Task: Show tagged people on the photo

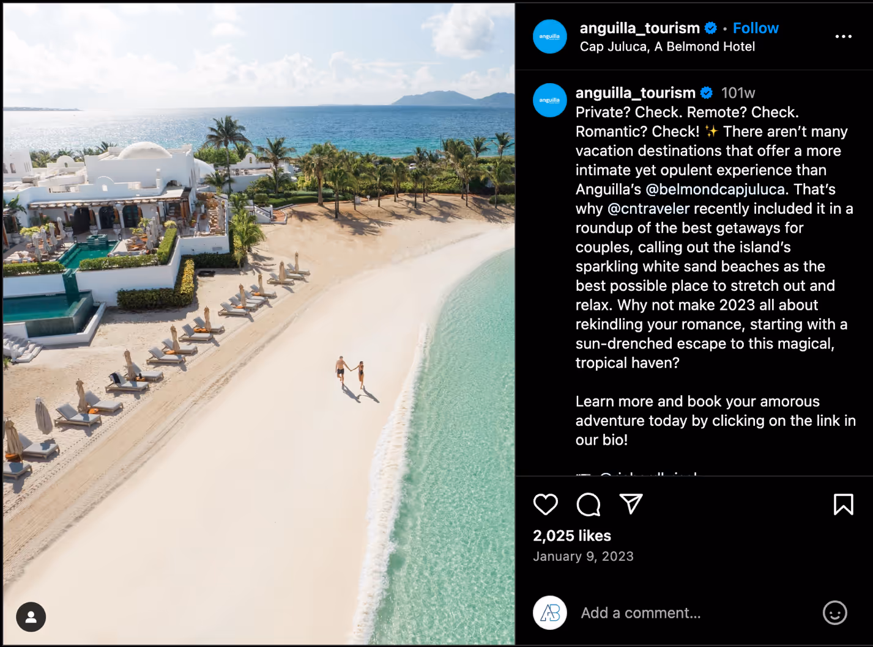Action: pyautogui.click(x=31, y=617)
